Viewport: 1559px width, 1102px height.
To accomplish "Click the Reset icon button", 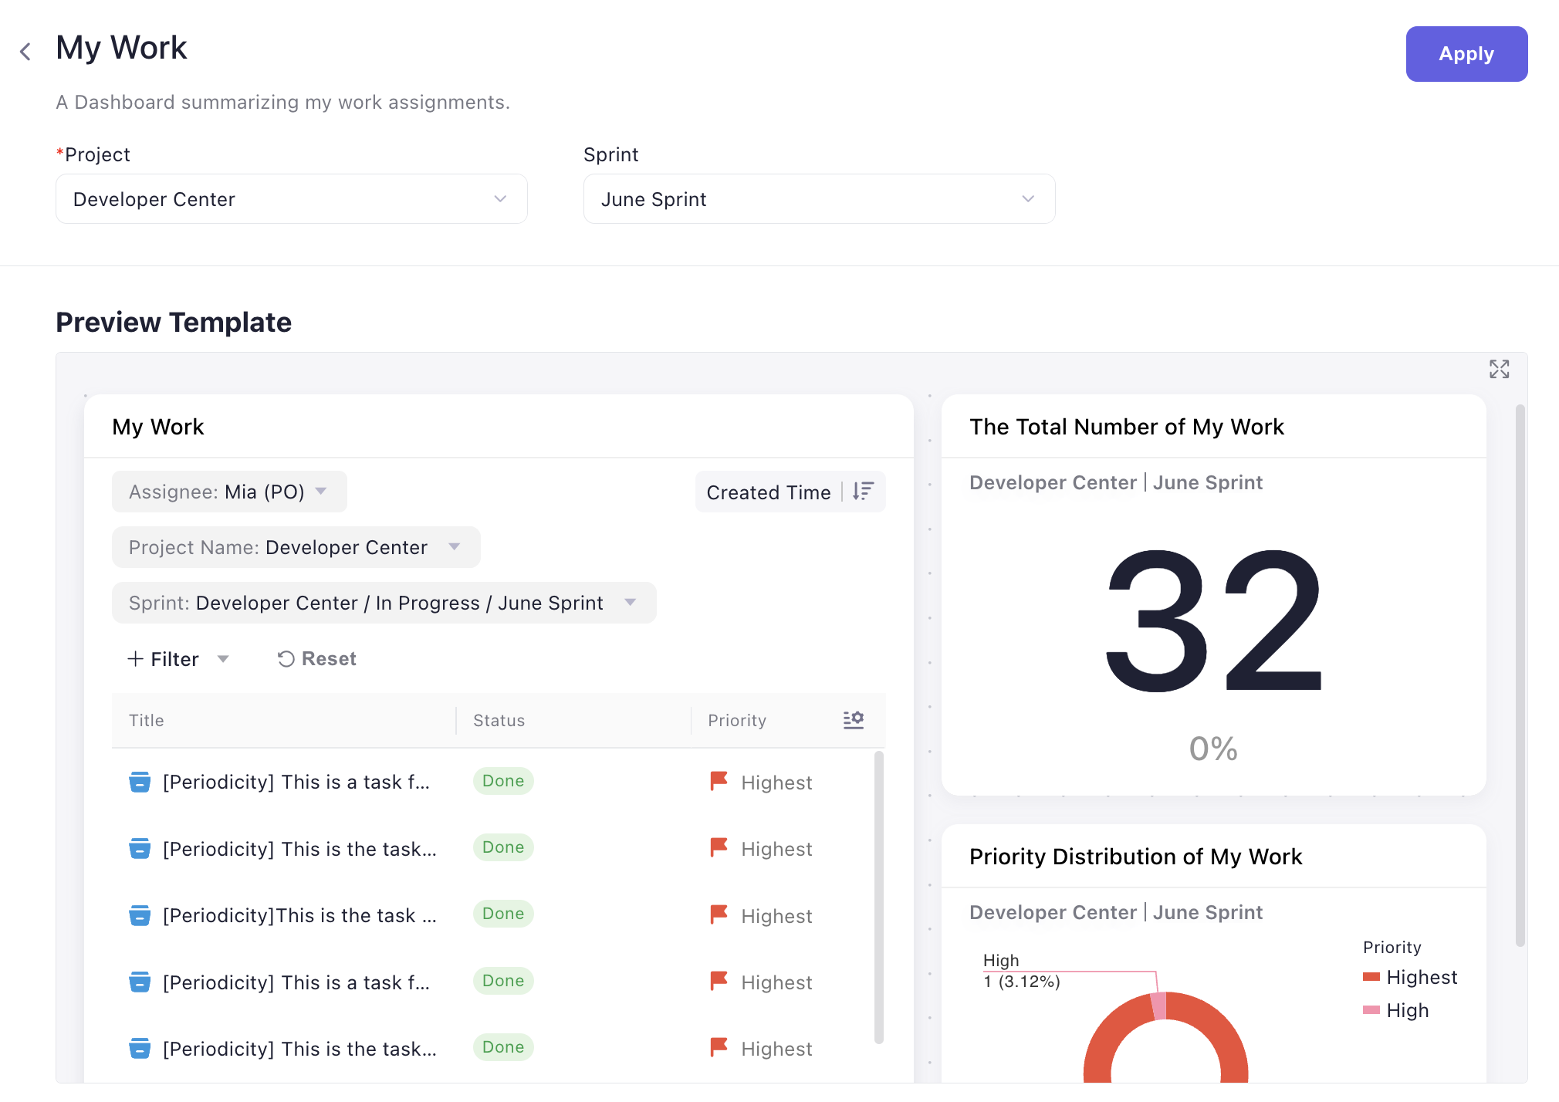I will pos(286,659).
